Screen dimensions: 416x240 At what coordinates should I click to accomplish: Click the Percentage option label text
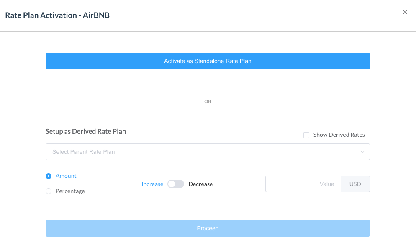point(70,191)
